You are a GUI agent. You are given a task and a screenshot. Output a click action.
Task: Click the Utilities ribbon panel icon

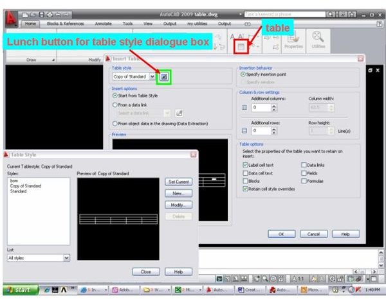coord(318,37)
